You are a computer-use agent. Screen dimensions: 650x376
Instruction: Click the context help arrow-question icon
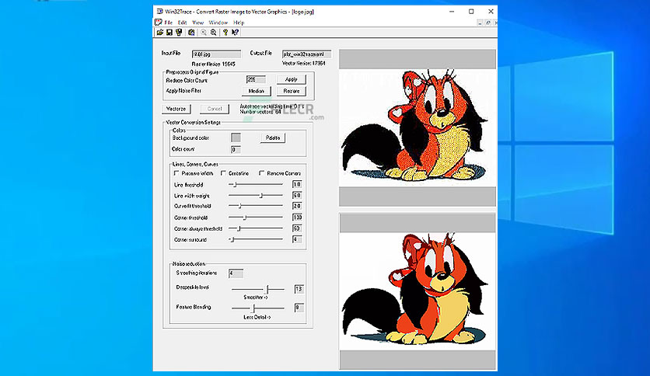(235, 33)
